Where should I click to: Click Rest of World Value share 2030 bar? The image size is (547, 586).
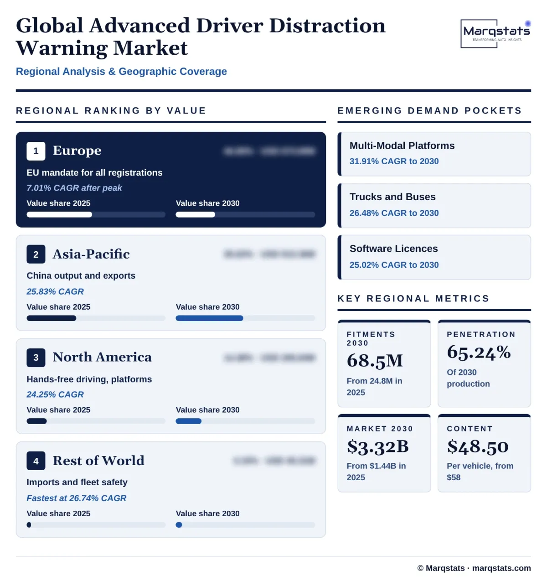click(245, 525)
